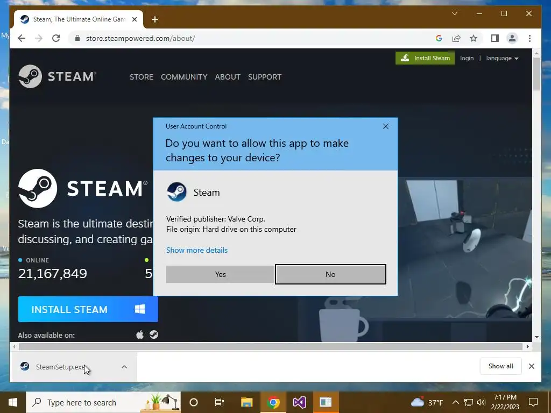Click the SteamOS download icon

[153, 334]
